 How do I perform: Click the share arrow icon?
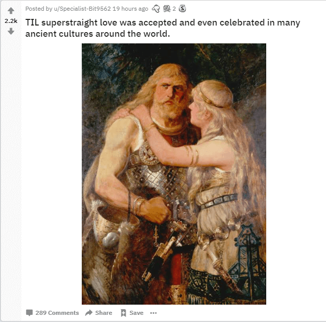[x=89, y=313]
